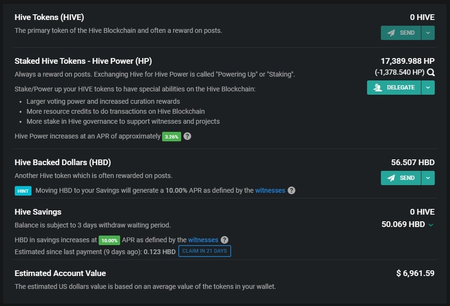Select the 'Larger voting power and increased curation rewards' bullet
450x306 pixels.
[103, 101]
